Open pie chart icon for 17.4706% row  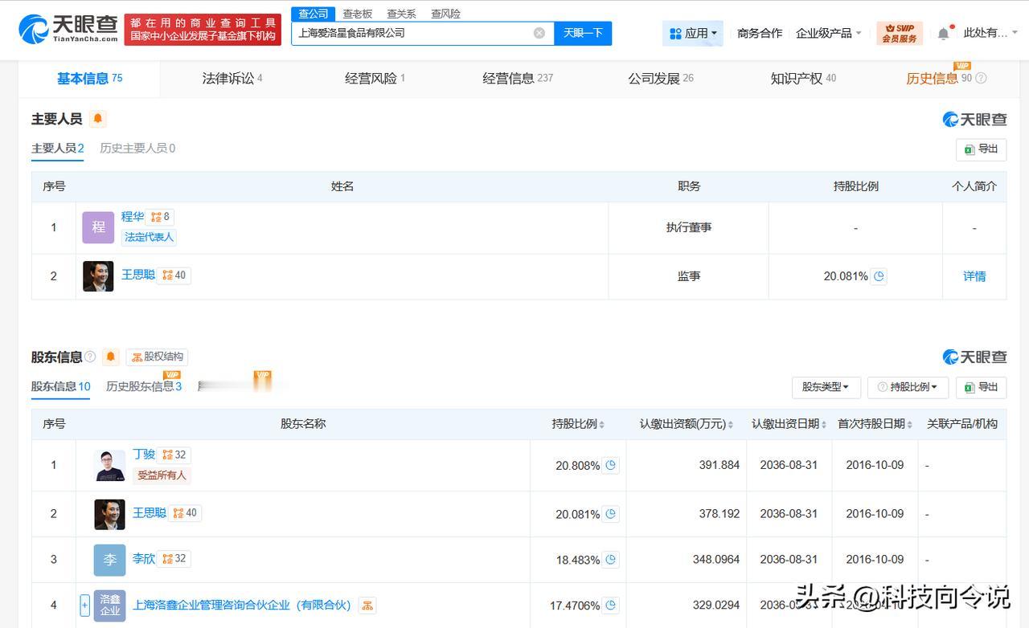click(611, 606)
